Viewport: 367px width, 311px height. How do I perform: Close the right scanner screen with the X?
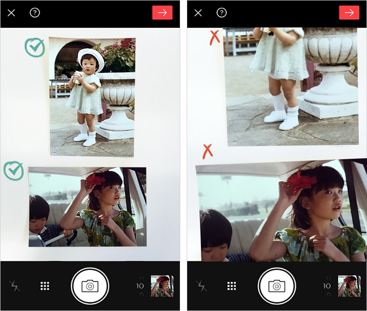(x=198, y=13)
